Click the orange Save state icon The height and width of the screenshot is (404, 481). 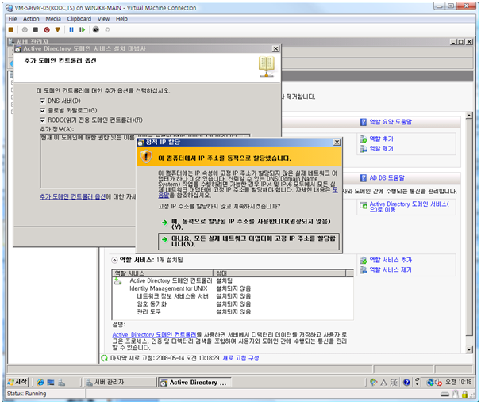[58, 29]
